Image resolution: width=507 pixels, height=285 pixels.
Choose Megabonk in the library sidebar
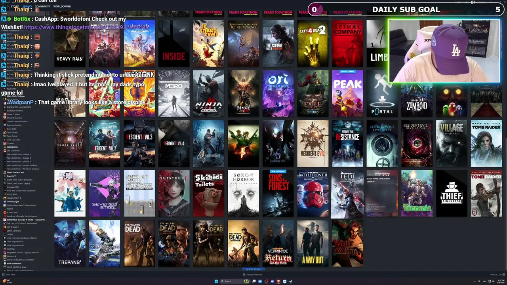(x=11, y=256)
